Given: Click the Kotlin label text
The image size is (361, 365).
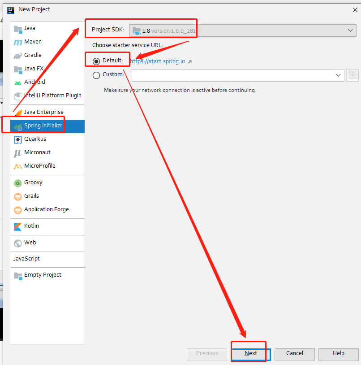Looking at the screenshot, I should point(32,226).
